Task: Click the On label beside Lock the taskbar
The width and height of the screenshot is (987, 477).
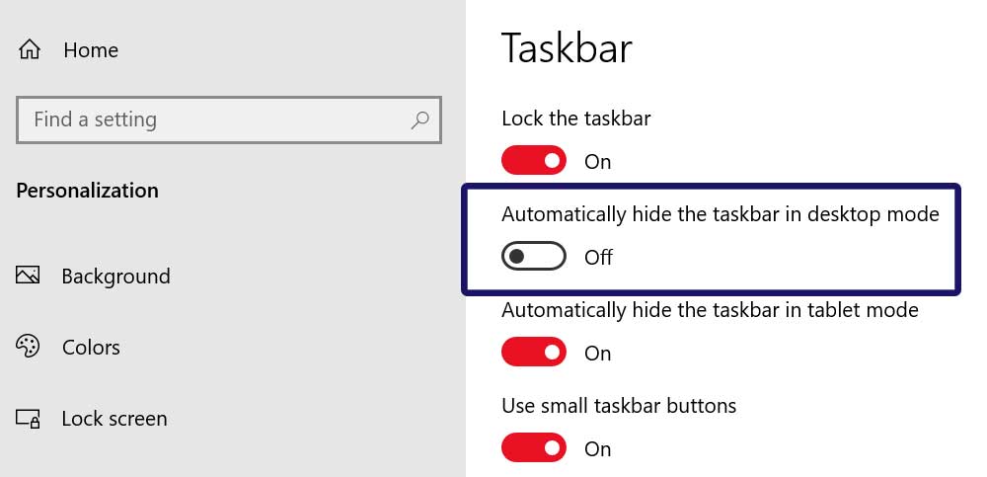Action: 597,162
